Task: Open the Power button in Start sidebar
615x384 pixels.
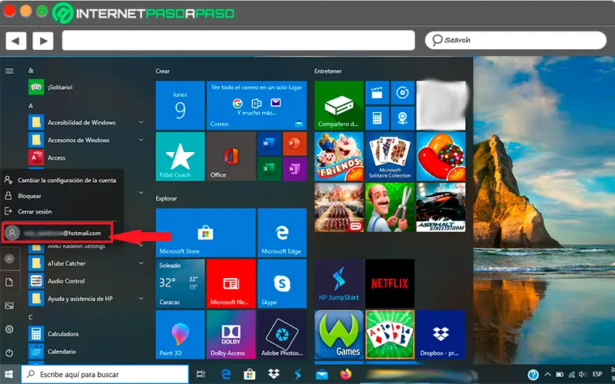Action: pyautogui.click(x=9, y=353)
